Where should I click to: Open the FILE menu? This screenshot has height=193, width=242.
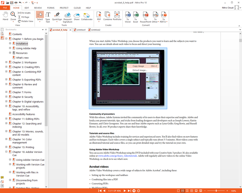point(5,8)
